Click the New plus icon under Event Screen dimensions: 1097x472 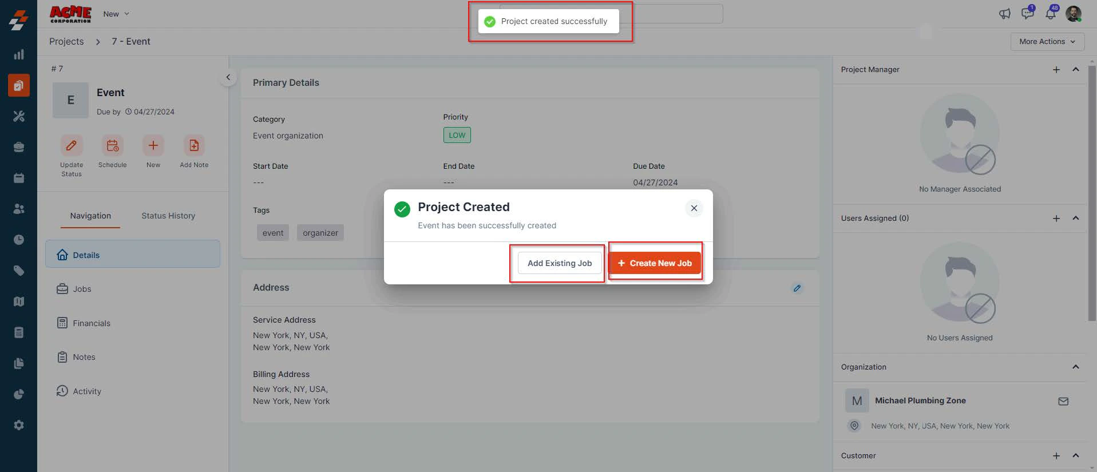pyautogui.click(x=153, y=145)
